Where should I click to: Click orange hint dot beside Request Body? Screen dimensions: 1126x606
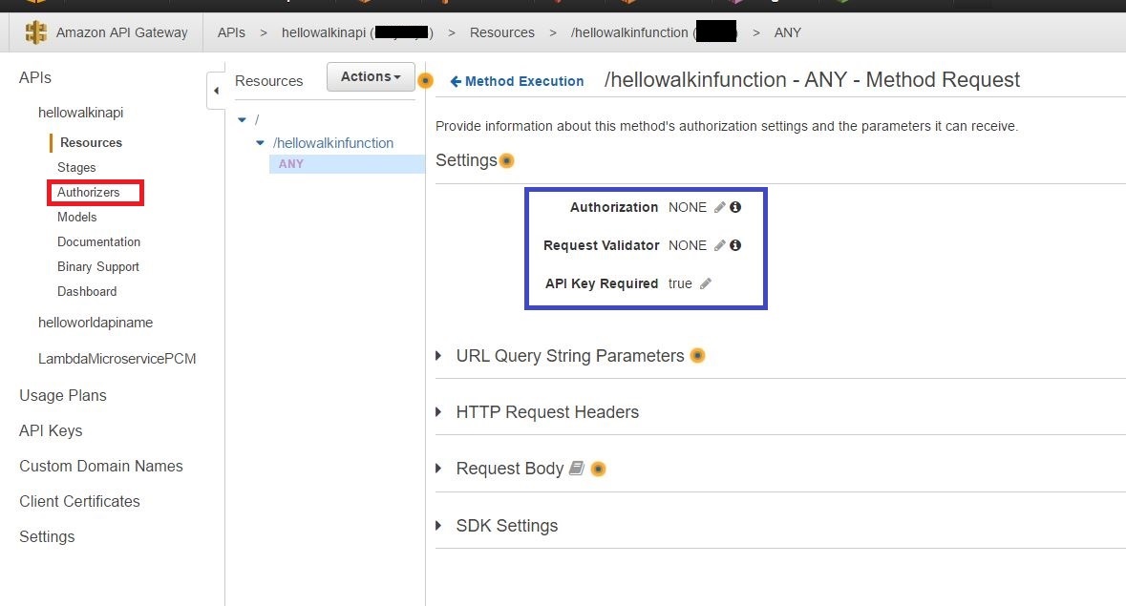click(x=598, y=469)
